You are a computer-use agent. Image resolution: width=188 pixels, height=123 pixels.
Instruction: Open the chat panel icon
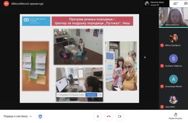[x=186, y=3]
